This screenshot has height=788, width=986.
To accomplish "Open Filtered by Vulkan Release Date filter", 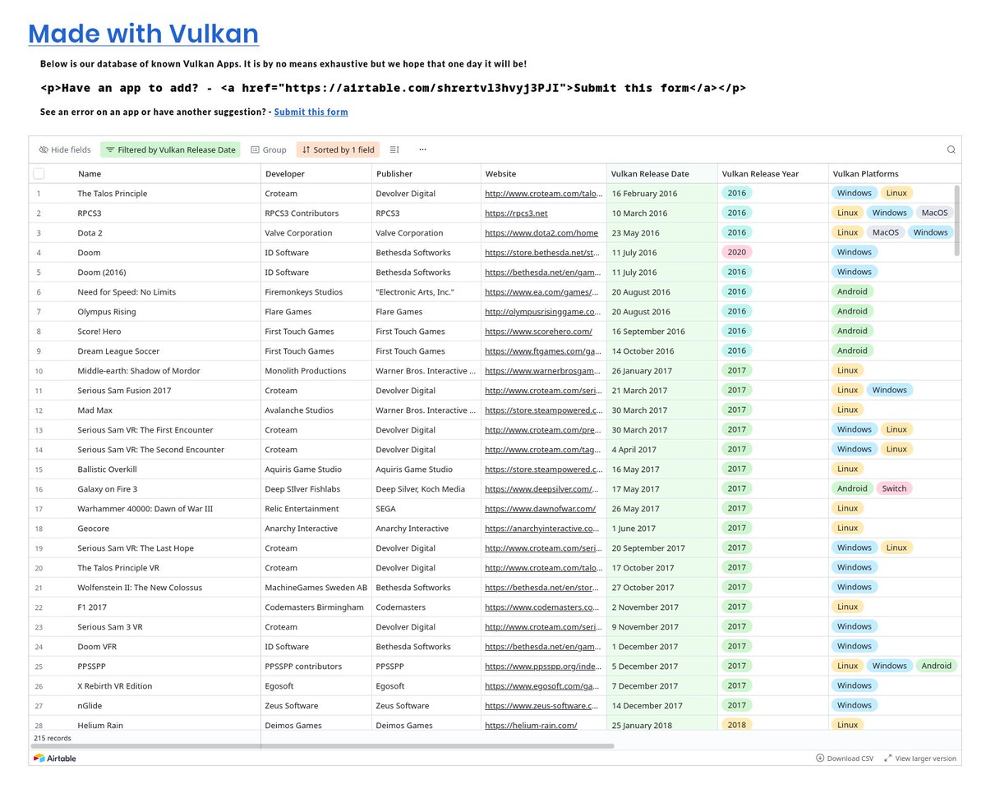I will (x=170, y=149).
